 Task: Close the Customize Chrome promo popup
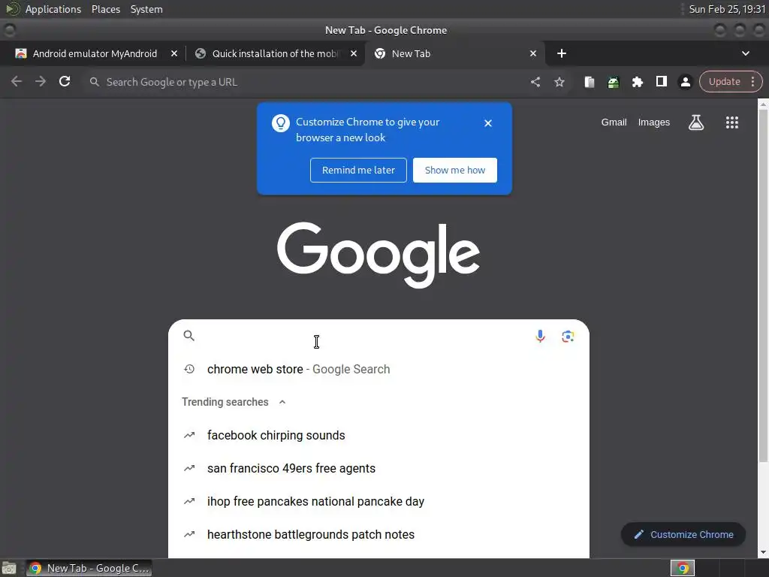pyautogui.click(x=488, y=123)
